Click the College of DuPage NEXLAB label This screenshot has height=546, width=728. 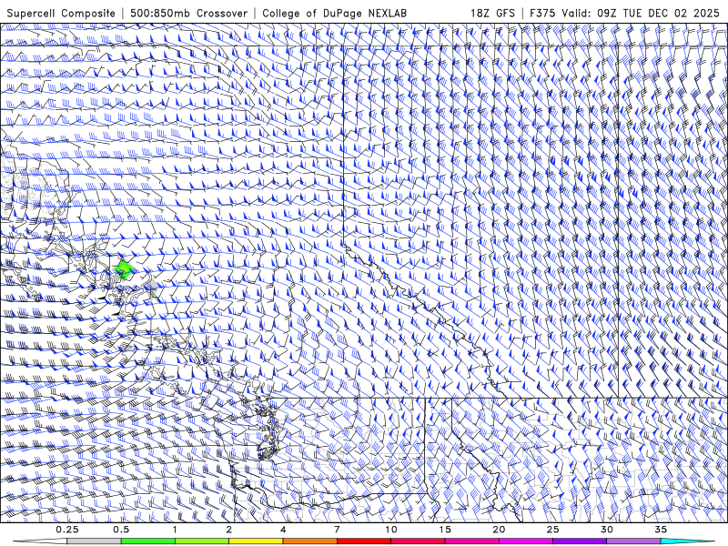[x=334, y=13]
